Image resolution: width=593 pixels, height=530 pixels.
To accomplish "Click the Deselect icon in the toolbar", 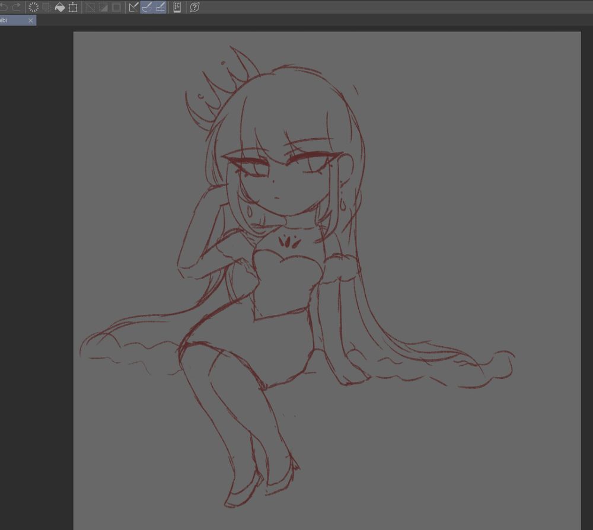I will tap(90, 7).
